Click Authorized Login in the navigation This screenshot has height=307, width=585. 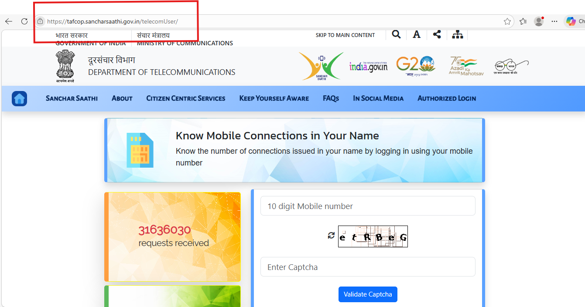(447, 98)
